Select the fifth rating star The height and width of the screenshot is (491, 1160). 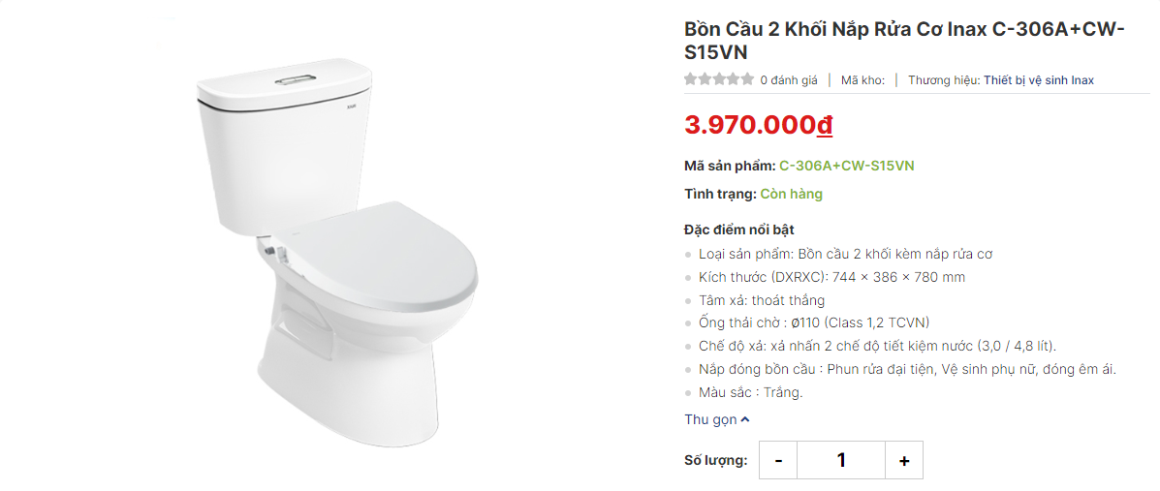coord(747,80)
